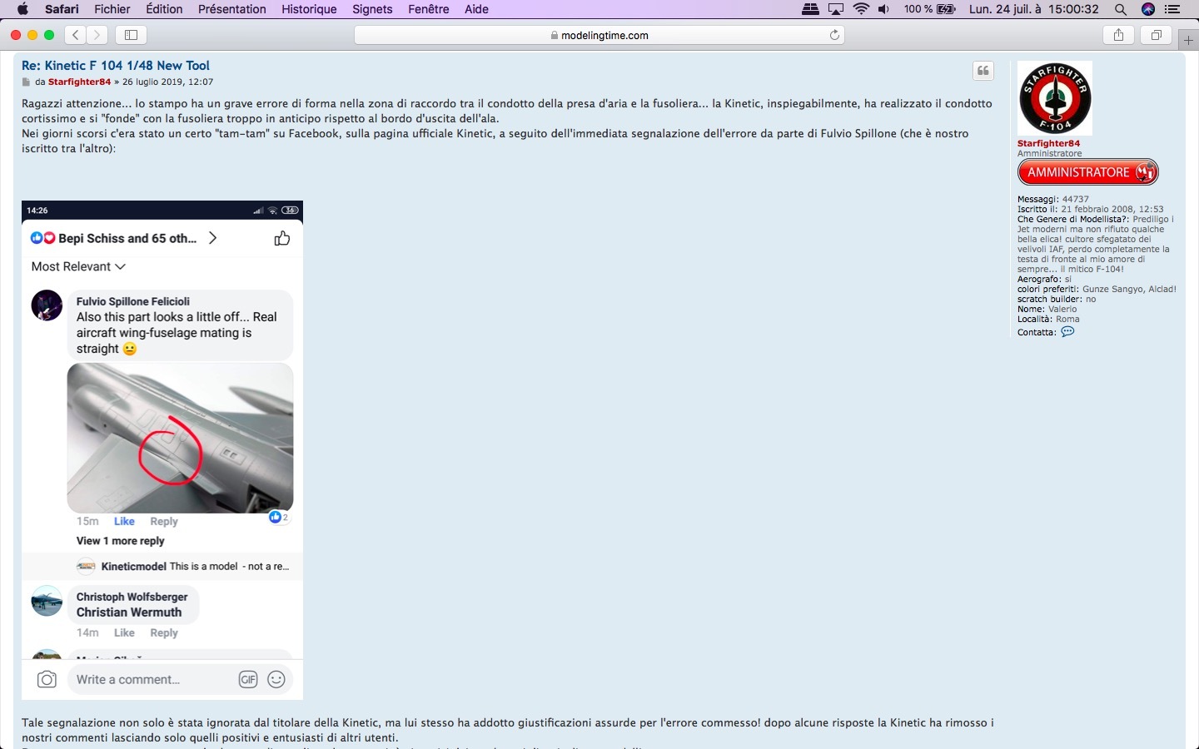Click the name Christoph Wolfsberger
This screenshot has width=1199, height=749.
(132, 597)
